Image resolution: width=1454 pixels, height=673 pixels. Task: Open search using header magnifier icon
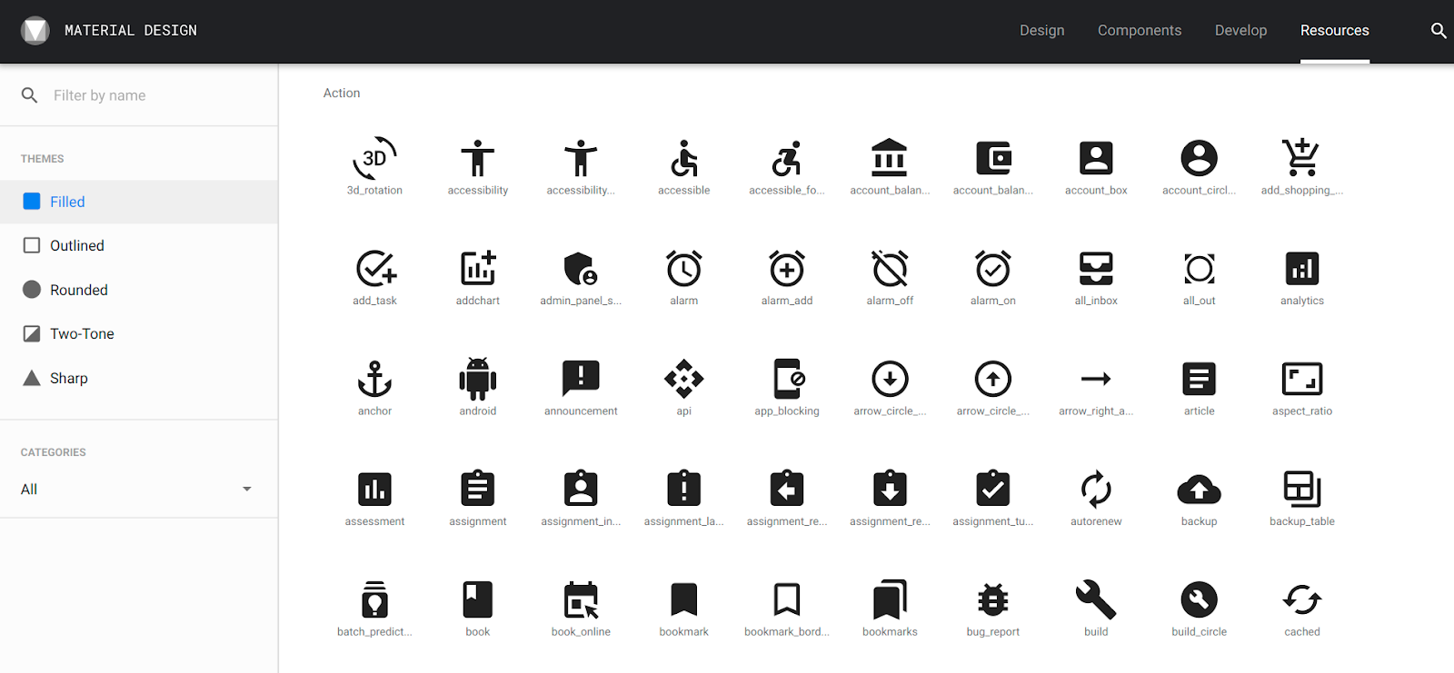(x=1438, y=31)
